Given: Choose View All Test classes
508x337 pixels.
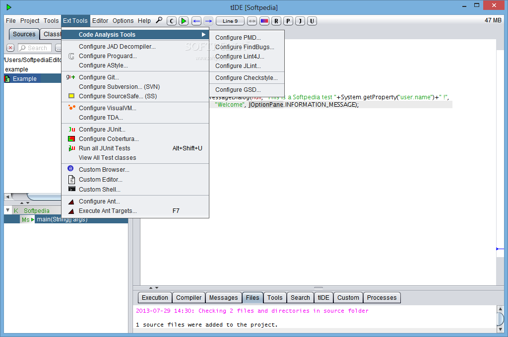Looking at the screenshot, I should tap(135, 157).
